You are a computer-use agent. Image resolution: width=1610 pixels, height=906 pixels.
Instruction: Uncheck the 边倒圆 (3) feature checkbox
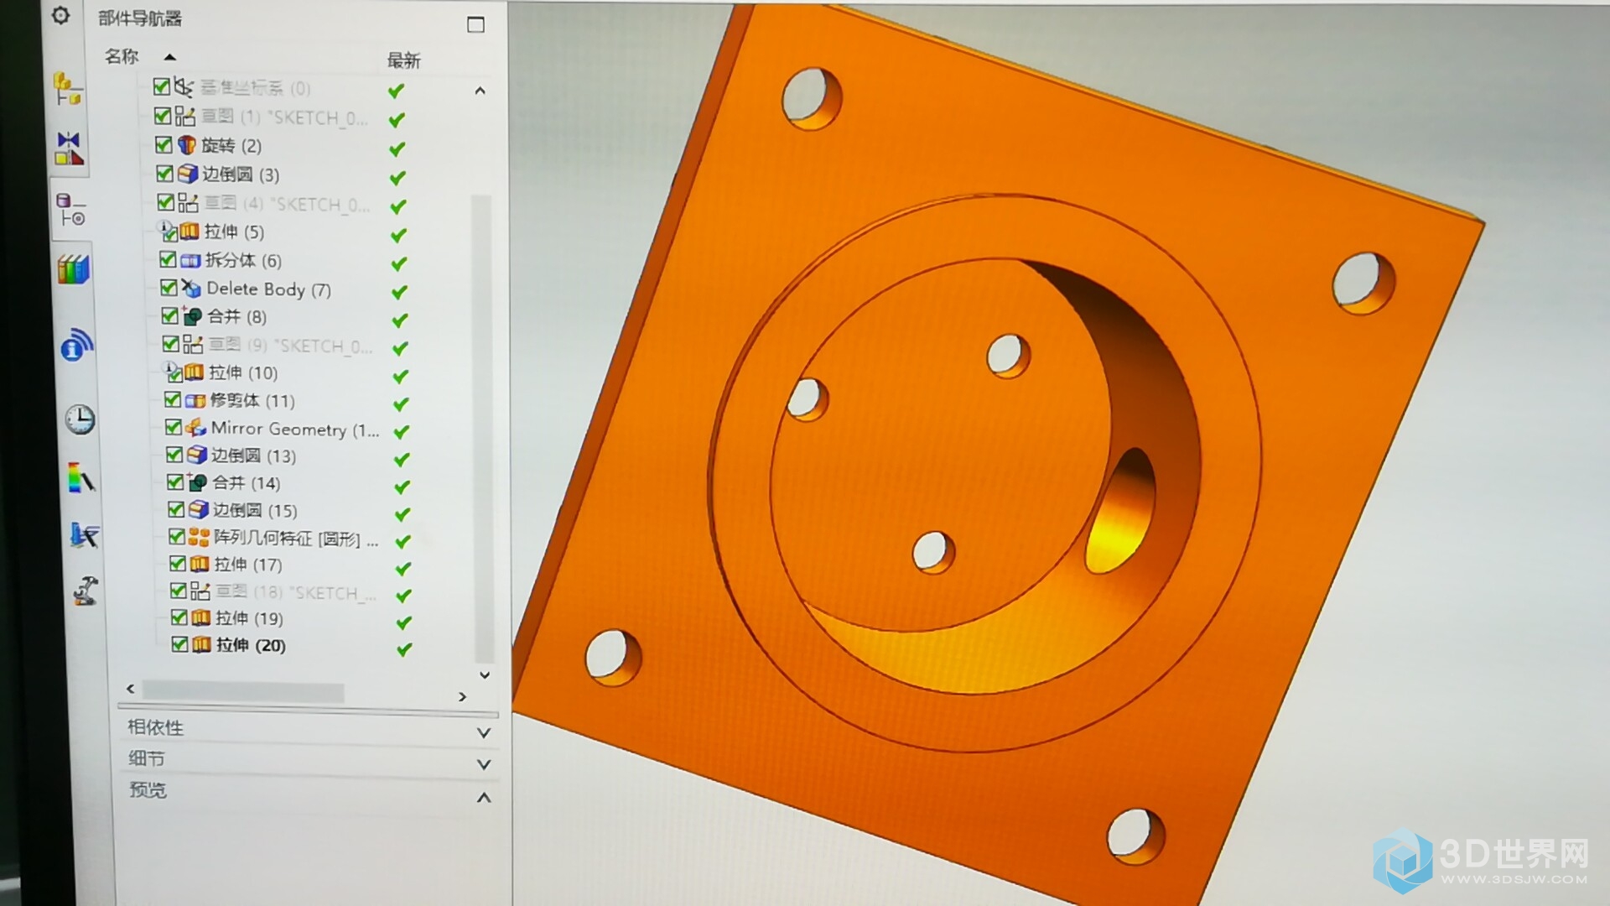point(165,174)
